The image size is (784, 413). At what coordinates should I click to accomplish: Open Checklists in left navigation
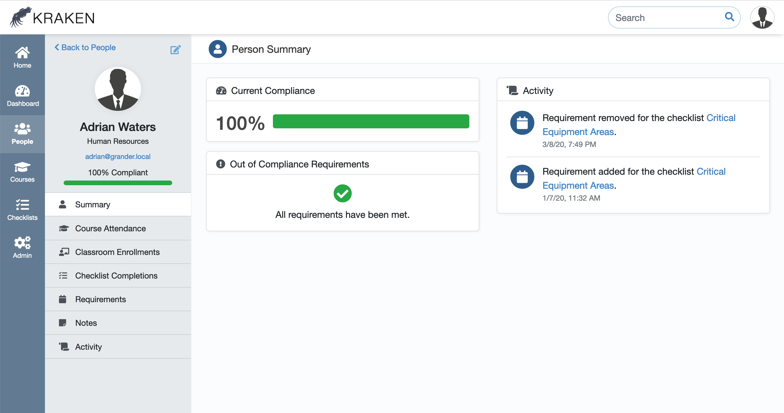22,210
